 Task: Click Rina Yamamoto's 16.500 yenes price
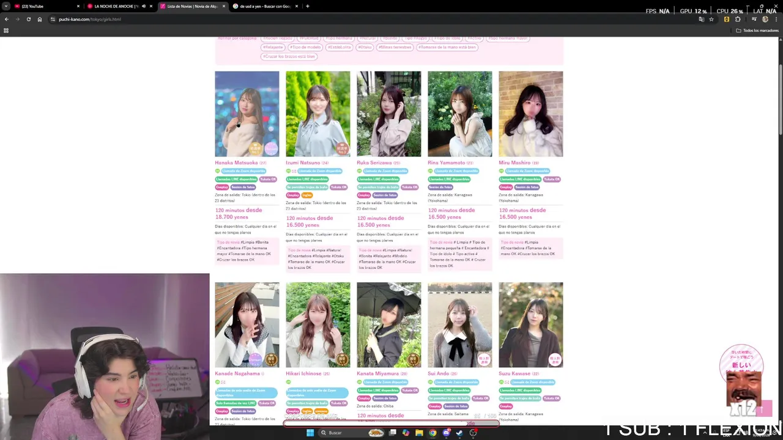tap(445, 217)
